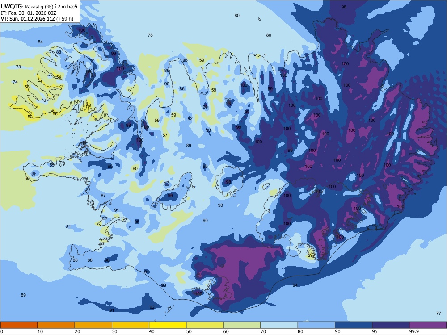
Task: Click the dark blue 90–95 legend swatch
Action: click(354, 325)
